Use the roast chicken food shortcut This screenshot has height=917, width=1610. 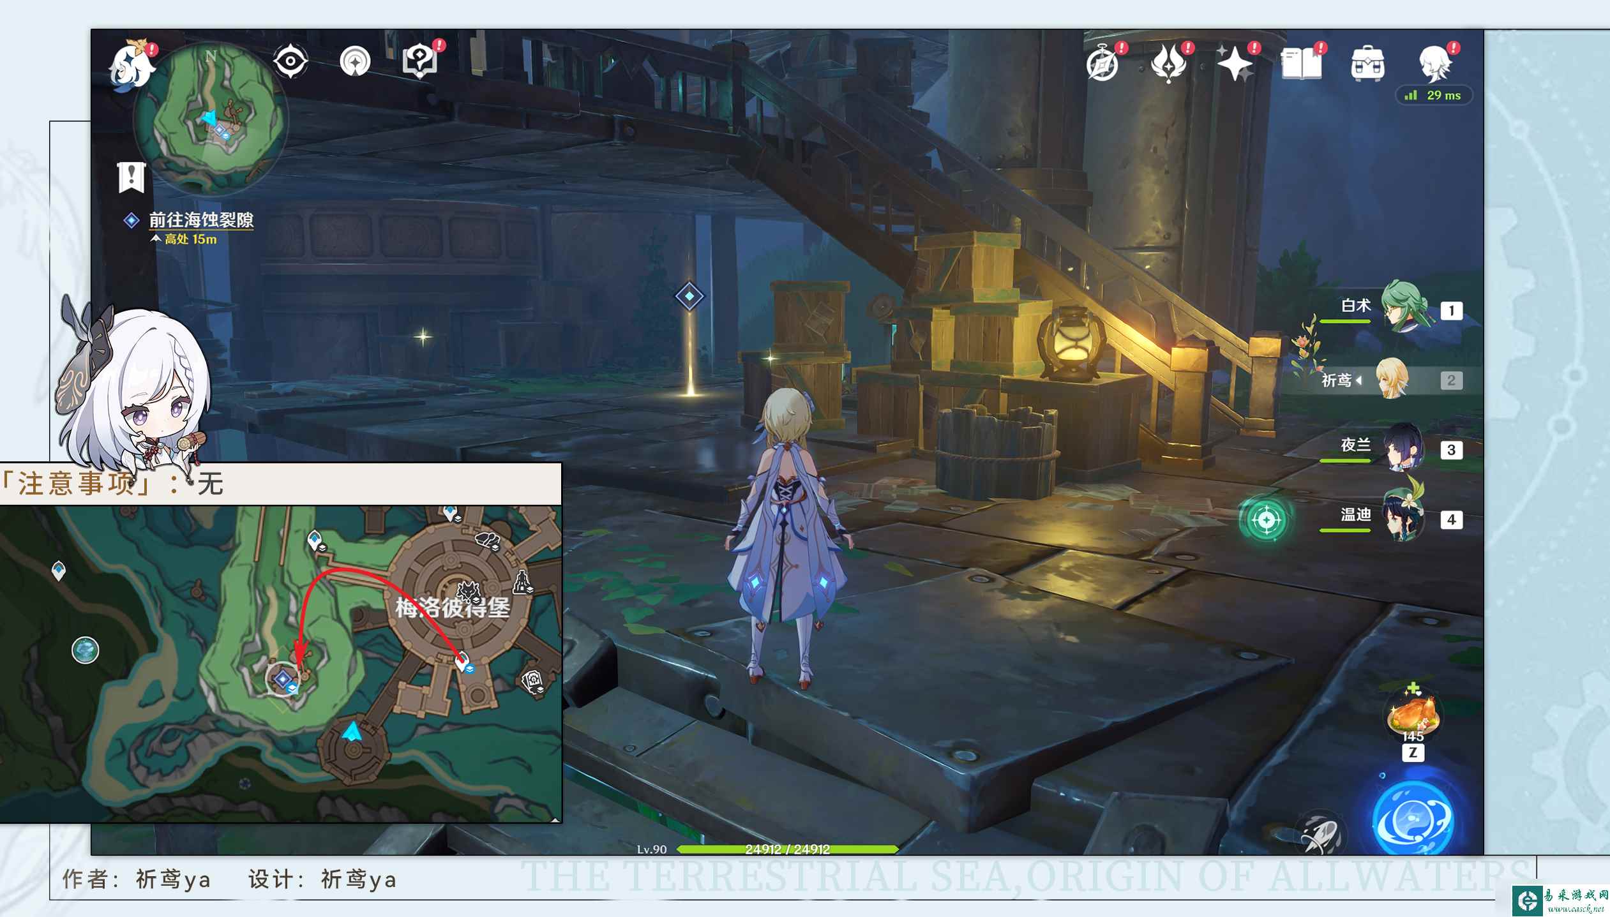click(1413, 713)
